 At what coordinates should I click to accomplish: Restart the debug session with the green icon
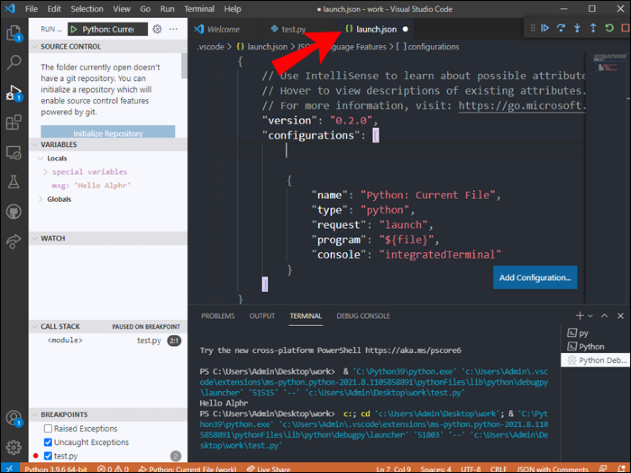coord(609,28)
